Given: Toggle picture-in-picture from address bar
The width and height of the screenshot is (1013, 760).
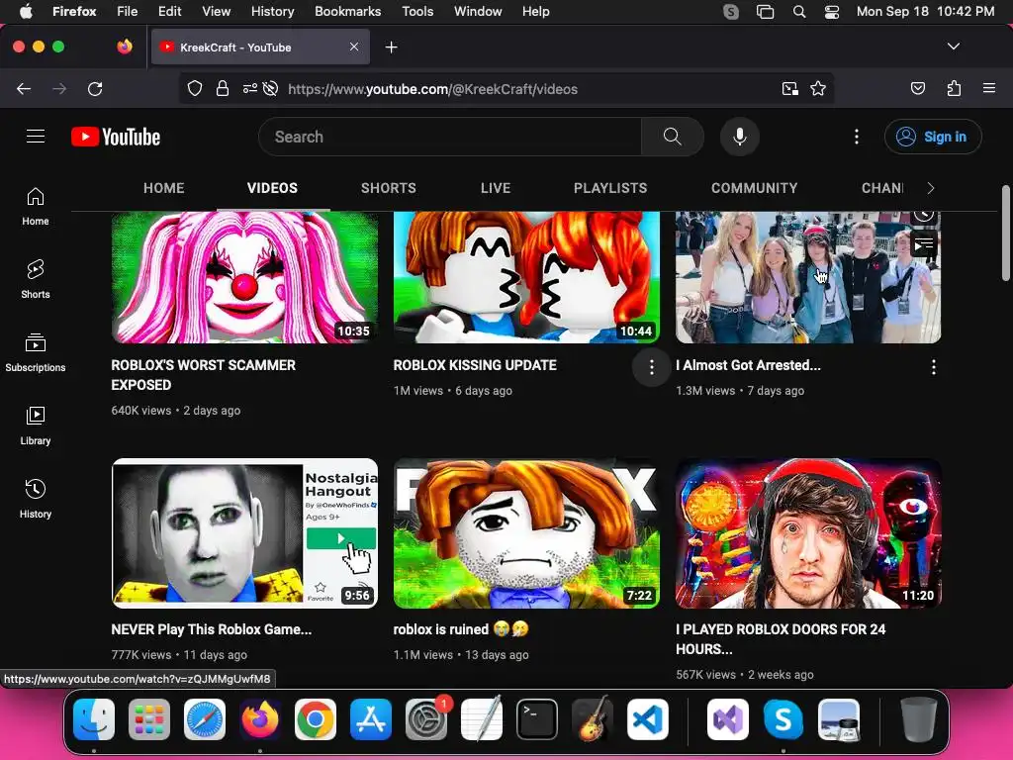Looking at the screenshot, I should [789, 88].
